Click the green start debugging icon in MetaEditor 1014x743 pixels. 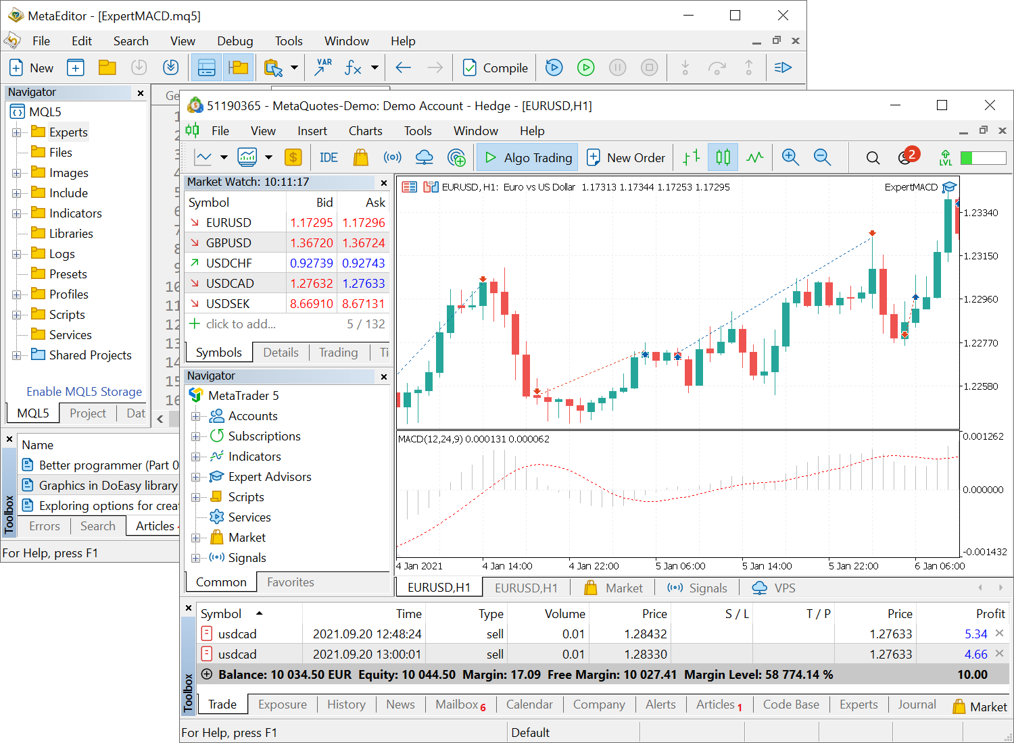[585, 68]
